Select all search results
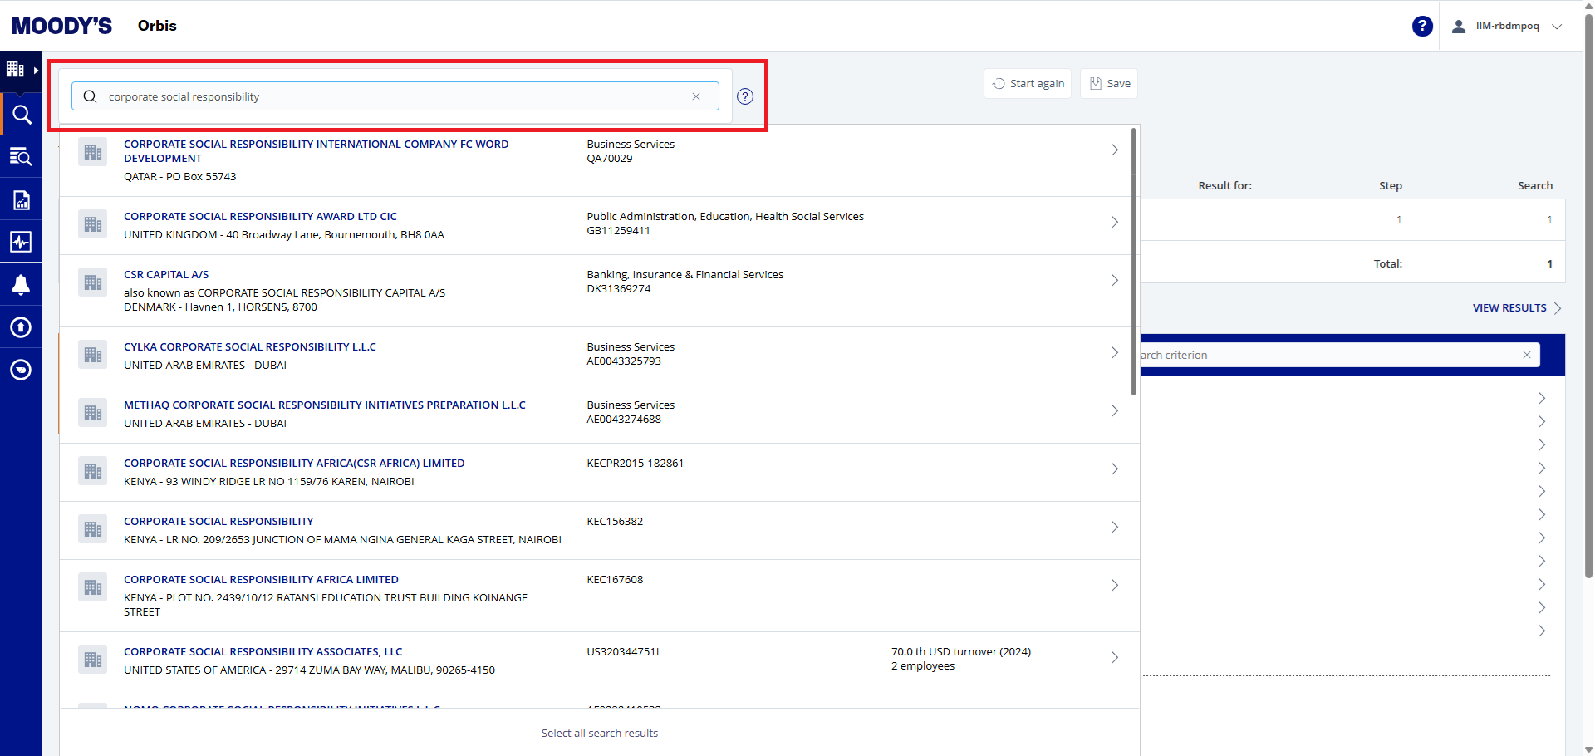The height and width of the screenshot is (756, 1595). (599, 733)
